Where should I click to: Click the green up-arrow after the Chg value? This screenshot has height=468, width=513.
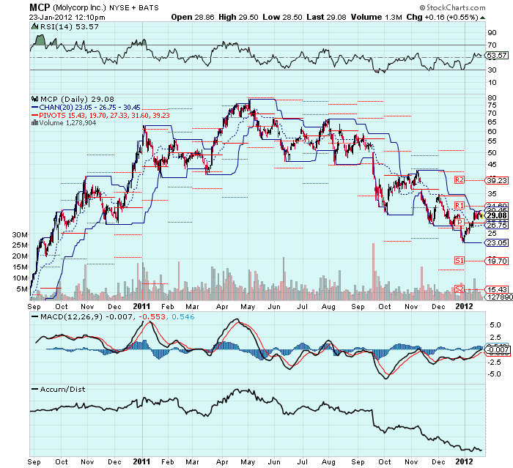tap(482, 18)
